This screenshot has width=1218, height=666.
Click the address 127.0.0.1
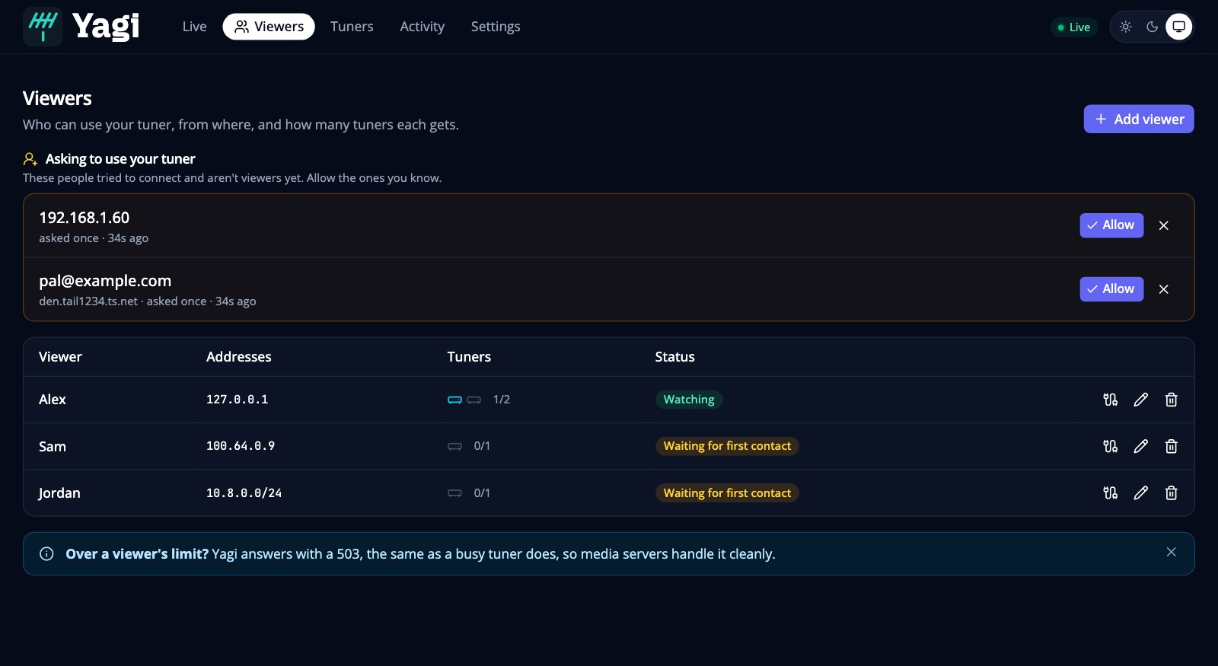click(x=238, y=400)
